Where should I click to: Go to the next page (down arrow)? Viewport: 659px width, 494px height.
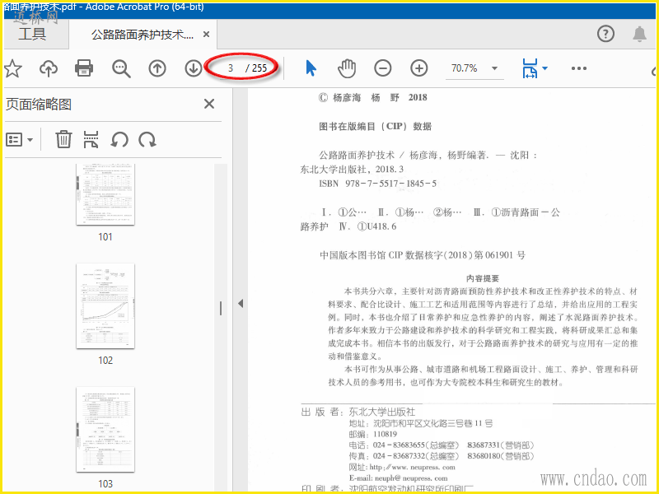pyautogui.click(x=194, y=68)
